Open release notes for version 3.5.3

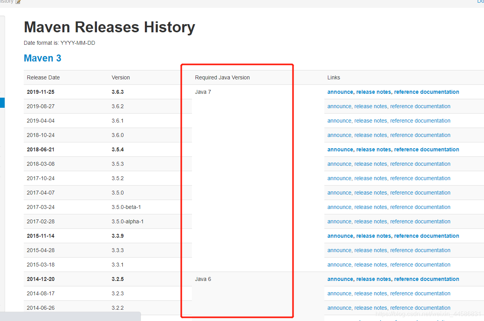(371, 164)
